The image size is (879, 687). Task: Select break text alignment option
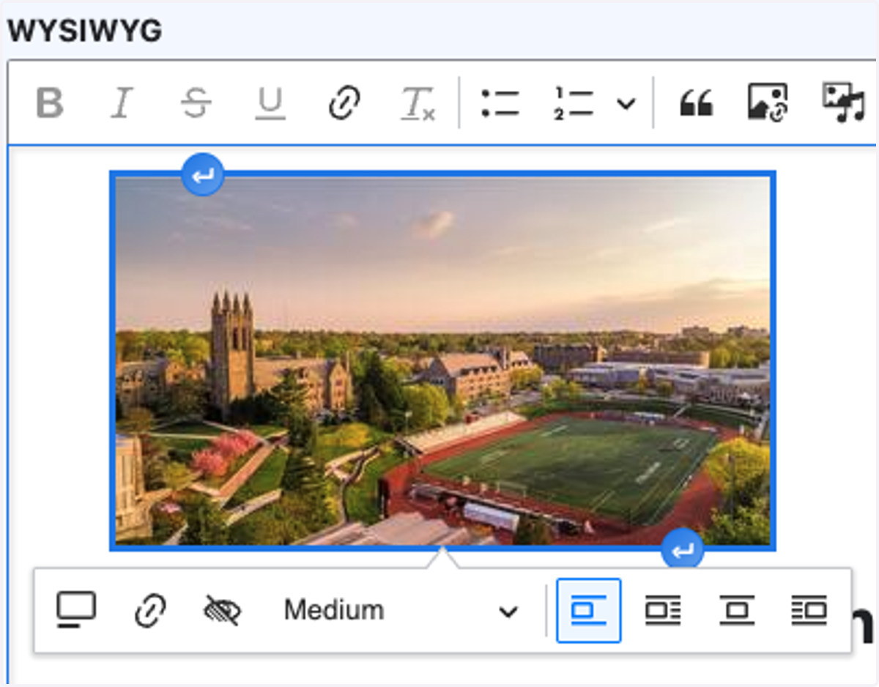(589, 610)
